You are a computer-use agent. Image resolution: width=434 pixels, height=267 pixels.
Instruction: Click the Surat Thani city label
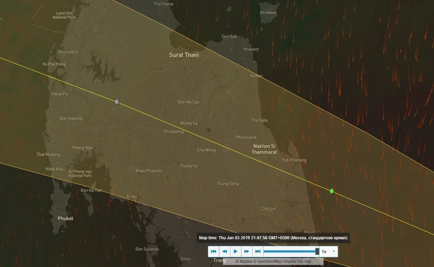[184, 55]
